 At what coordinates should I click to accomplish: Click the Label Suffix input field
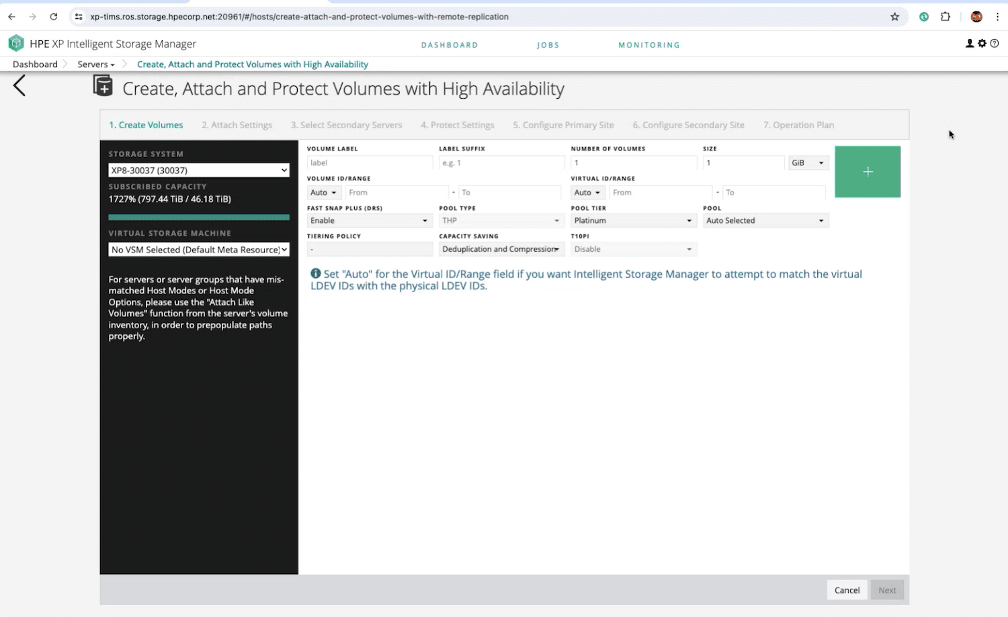point(501,162)
